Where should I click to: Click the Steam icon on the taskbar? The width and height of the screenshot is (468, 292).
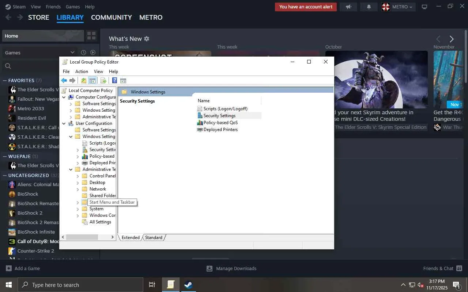tap(189, 285)
